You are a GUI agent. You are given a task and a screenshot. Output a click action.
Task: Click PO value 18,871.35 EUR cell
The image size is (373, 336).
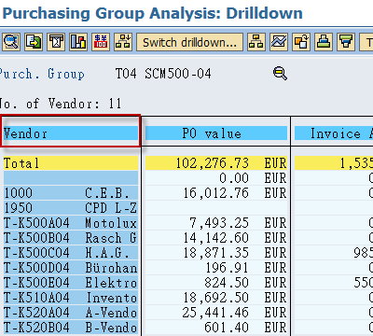[x=216, y=253]
